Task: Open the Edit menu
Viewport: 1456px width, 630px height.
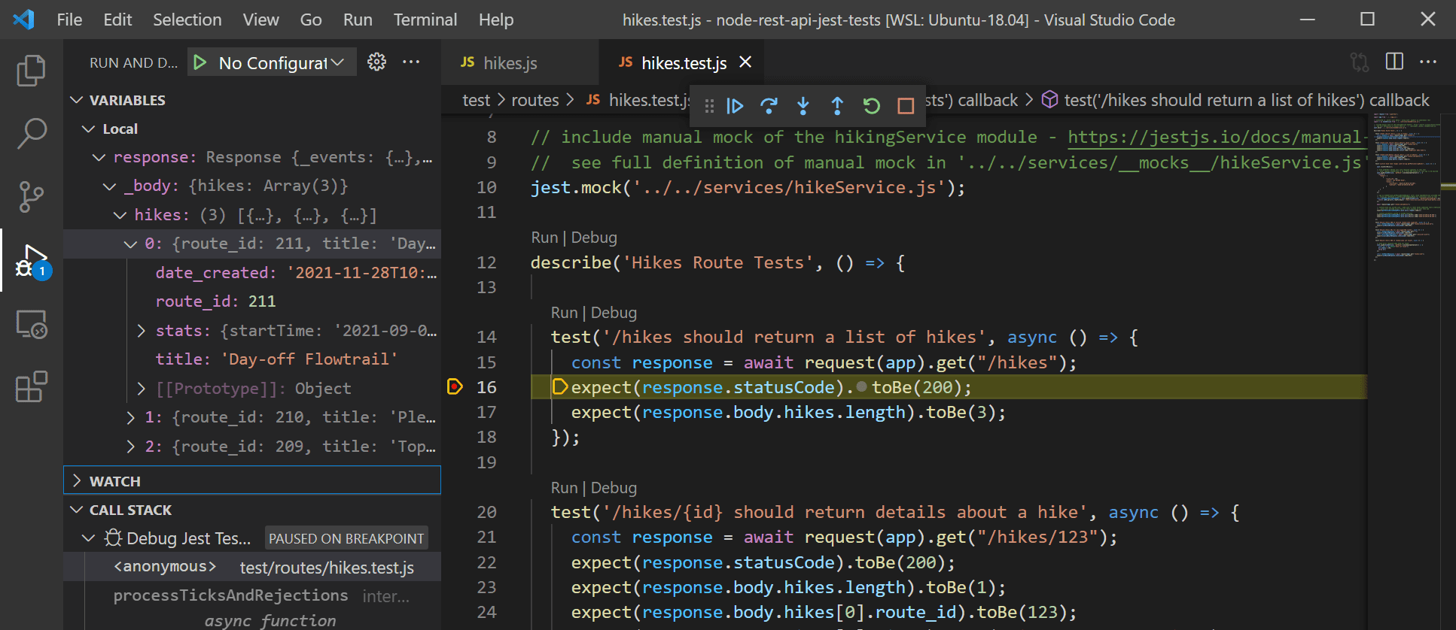Action: [117, 20]
